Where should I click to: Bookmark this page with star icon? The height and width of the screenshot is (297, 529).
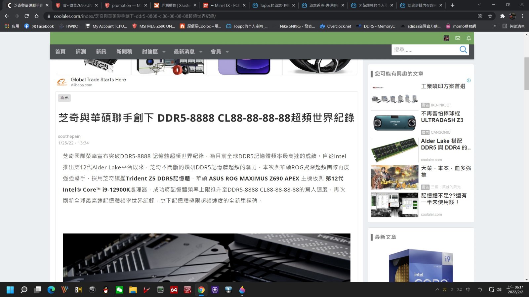(490, 16)
